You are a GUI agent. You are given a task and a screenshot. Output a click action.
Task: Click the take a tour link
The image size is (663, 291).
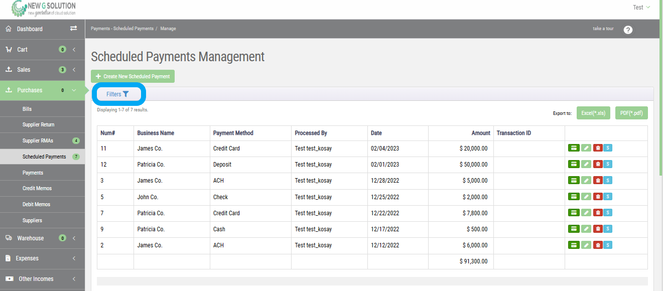pyautogui.click(x=602, y=29)
